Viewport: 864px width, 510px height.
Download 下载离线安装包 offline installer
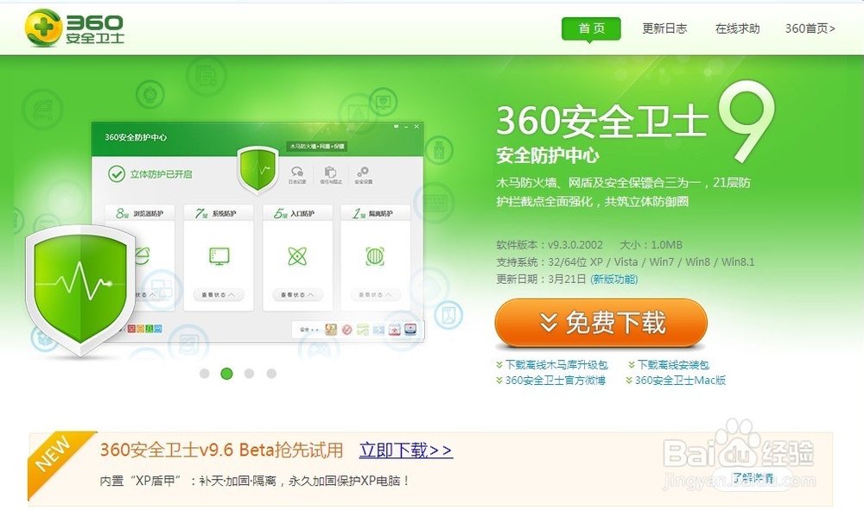click(673, 365)
